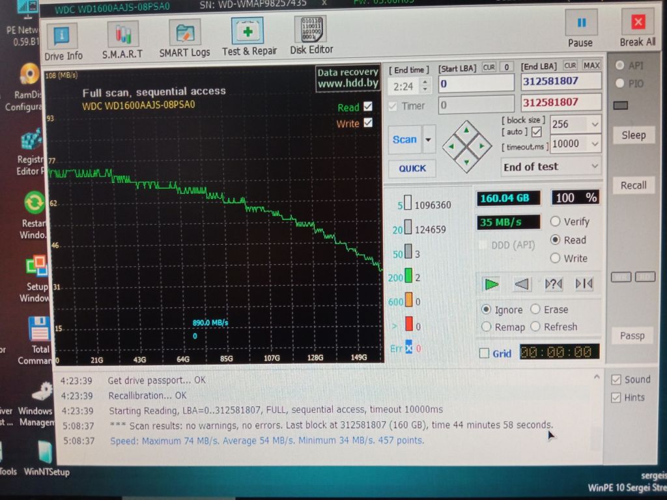Click the MAX button for End LBA
The width and height of the screenshot is (667, 500).
pyautogui.click(x=591, y=66)
